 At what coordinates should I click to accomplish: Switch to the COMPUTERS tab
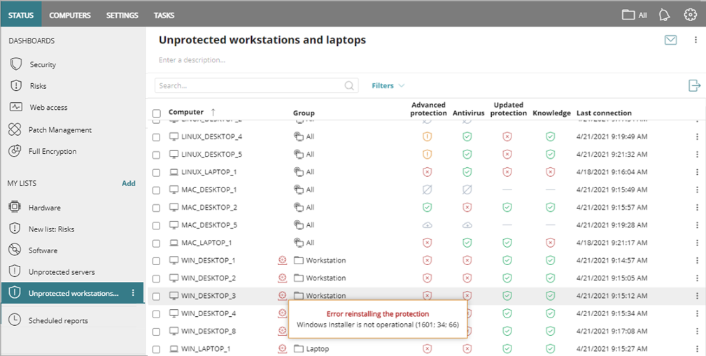pyautogui.click(x=70, y=15)
